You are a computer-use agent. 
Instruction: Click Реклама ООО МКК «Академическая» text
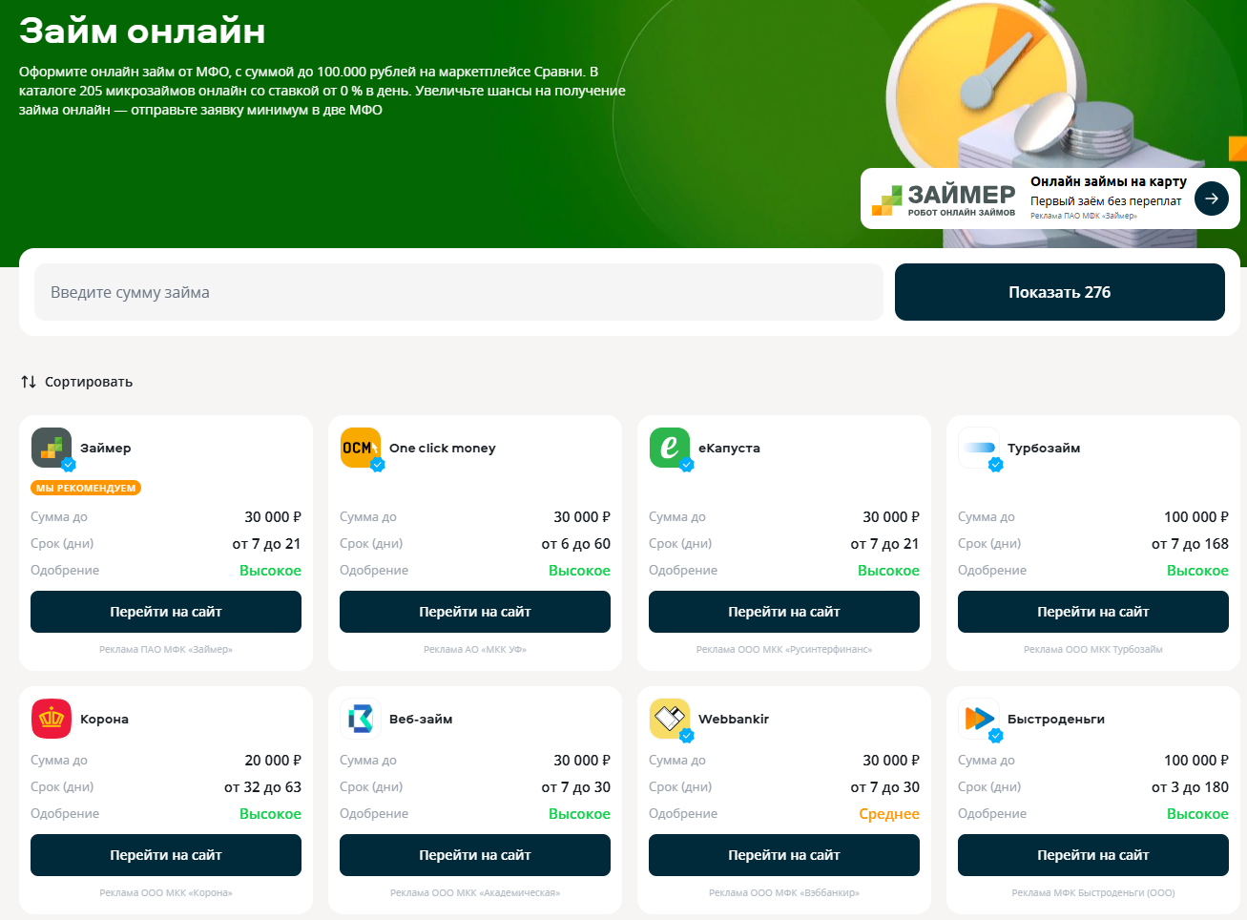pos(475,893)
